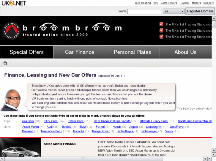The height and width of the screenshot is (161, 216).
Task: Toggle the first red Trading Standards checkmark
Action: (x=161, y=24)
